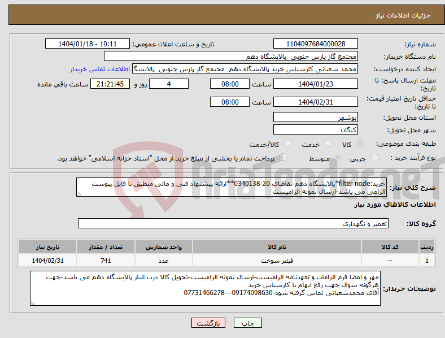Click the ردیف column header

coord(426,247)
